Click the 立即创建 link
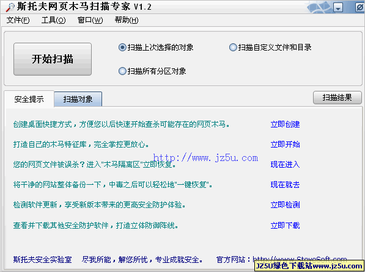Image resolution: width=365 pixels, height=272 pixels. (x=285, y=124)
